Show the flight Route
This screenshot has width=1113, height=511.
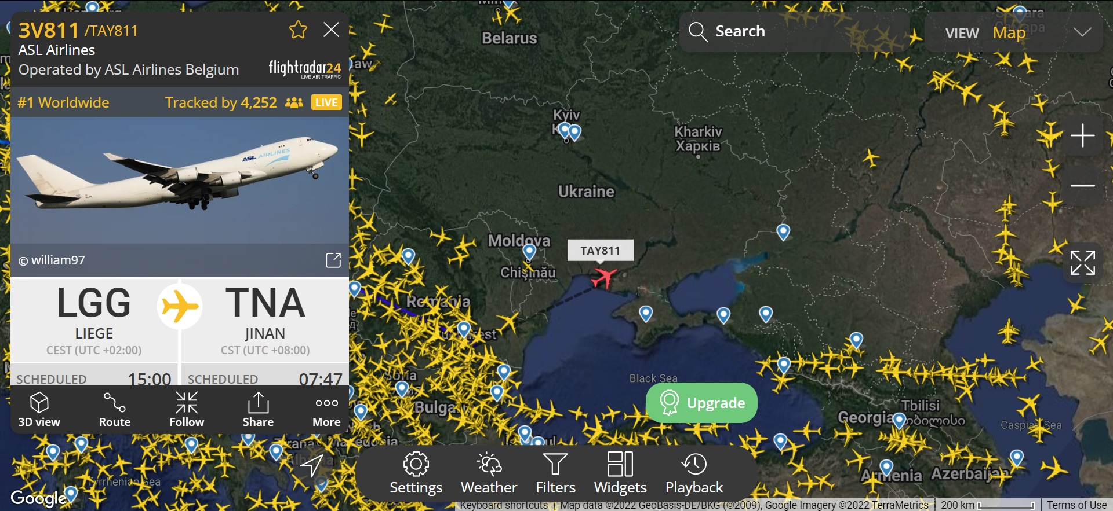114,410
